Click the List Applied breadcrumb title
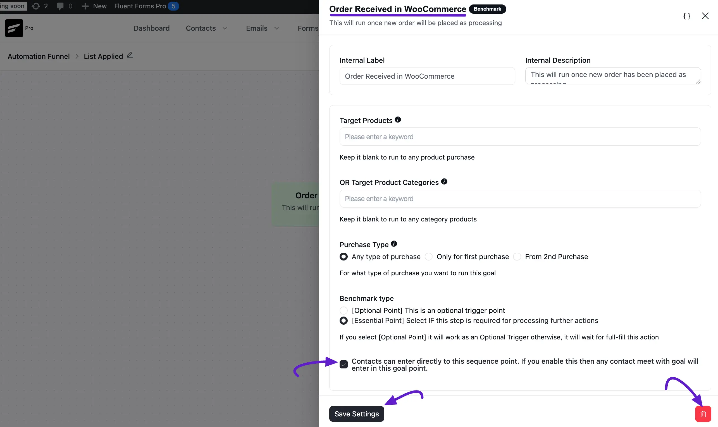Image resolution: width=718 pixels, height=427 pixels. tap(103, 56)
